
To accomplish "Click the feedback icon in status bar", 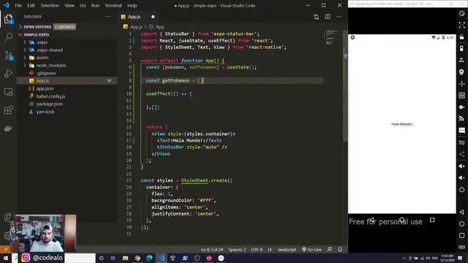I will click(x=330, y=250).
